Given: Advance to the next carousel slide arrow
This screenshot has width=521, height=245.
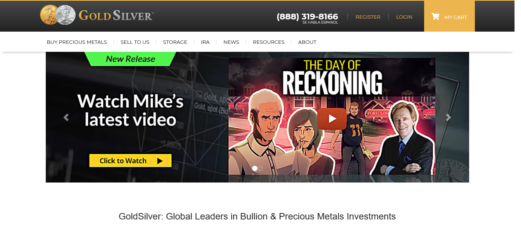Looking at the screenshot, I should pyautogui.click(x=449, y=117).
